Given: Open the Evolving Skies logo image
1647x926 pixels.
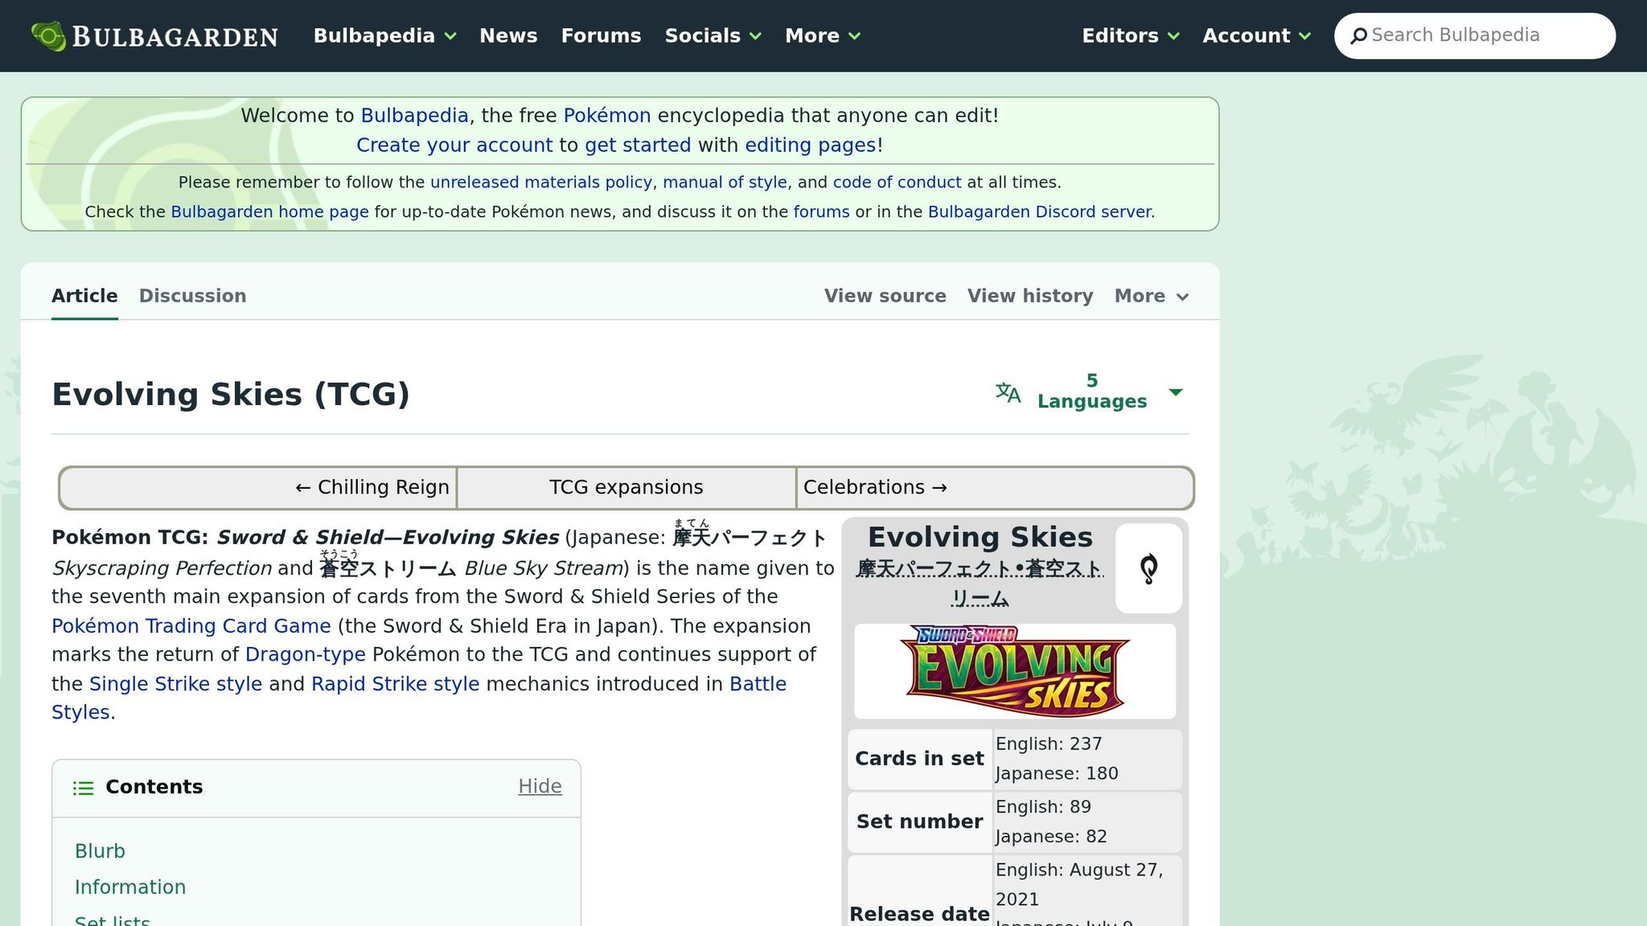Looking at the screenshot, I should [1014, 671].
